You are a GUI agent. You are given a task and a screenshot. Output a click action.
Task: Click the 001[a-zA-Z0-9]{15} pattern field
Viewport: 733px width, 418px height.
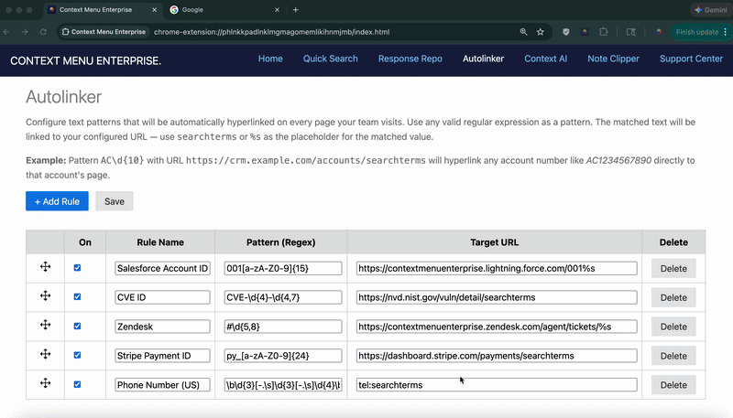pyautogui.click(x=283, y=268)
